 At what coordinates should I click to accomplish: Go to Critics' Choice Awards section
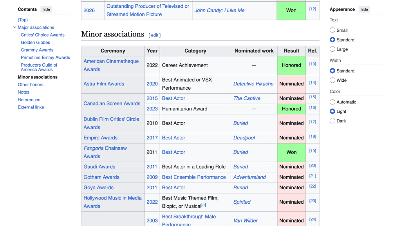(x=43, y=35)
